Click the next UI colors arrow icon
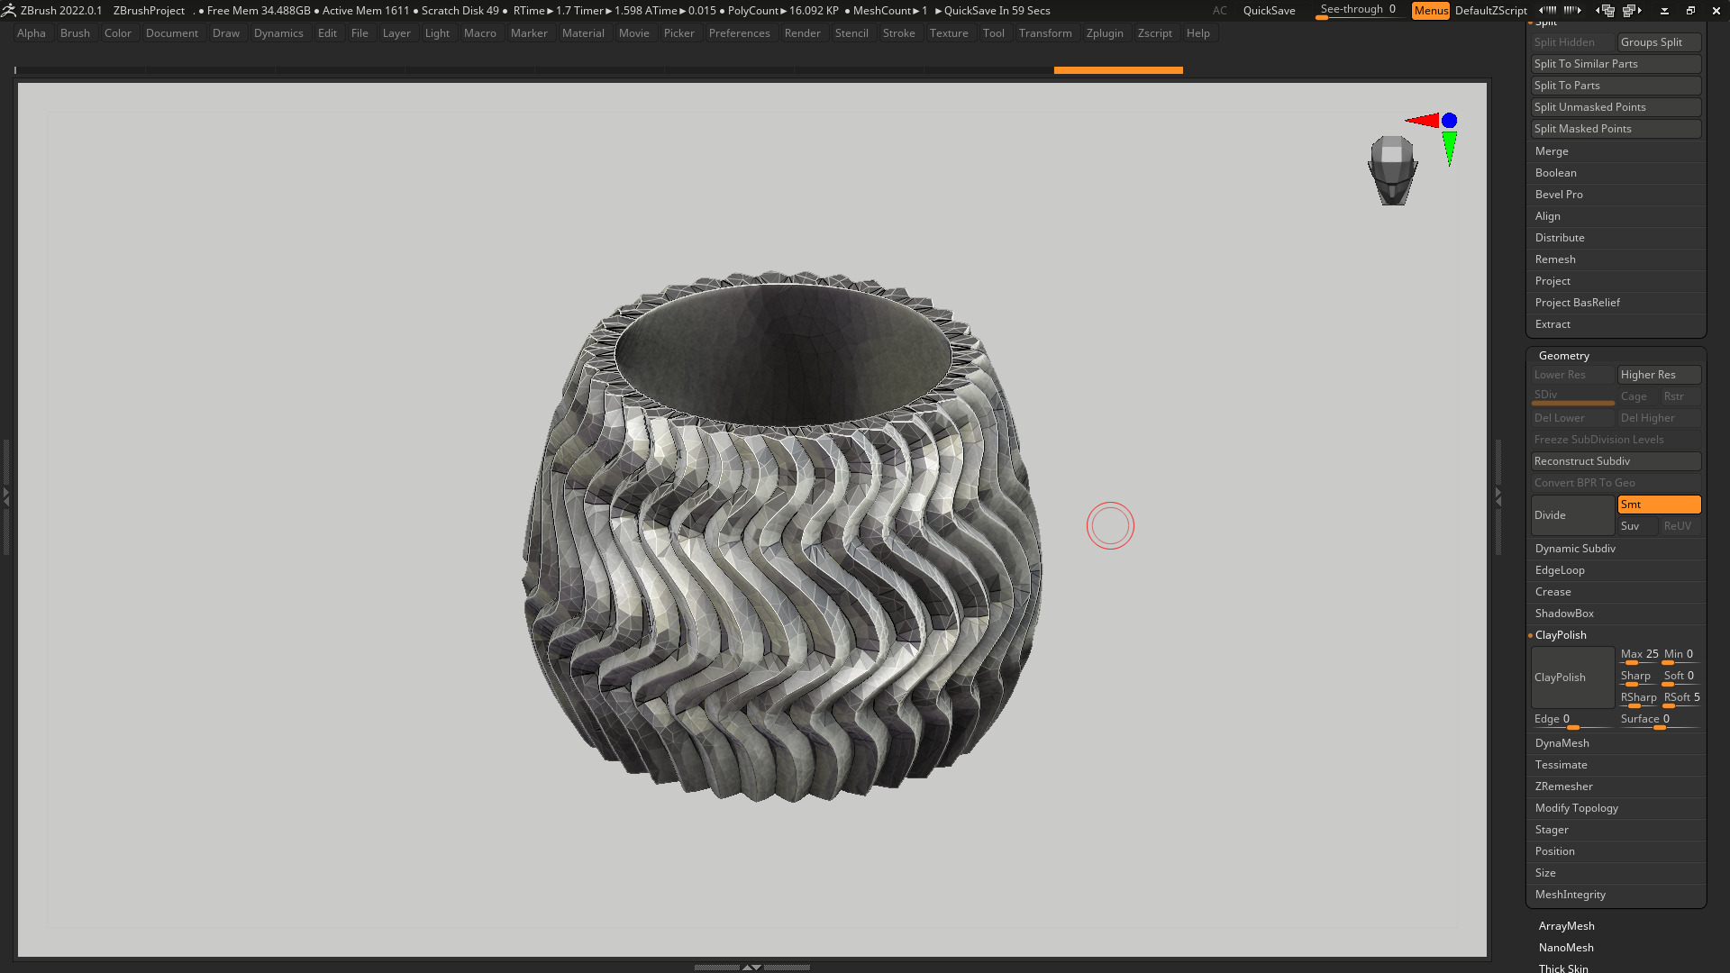The height and width of the screenshot is (973, 1730). (x=1572, y=10)
